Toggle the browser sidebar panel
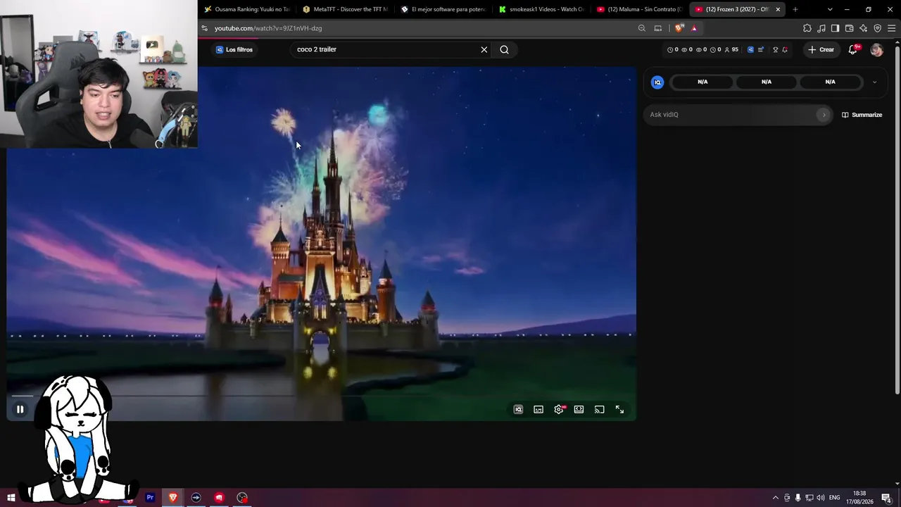 (x=835, y=28)
